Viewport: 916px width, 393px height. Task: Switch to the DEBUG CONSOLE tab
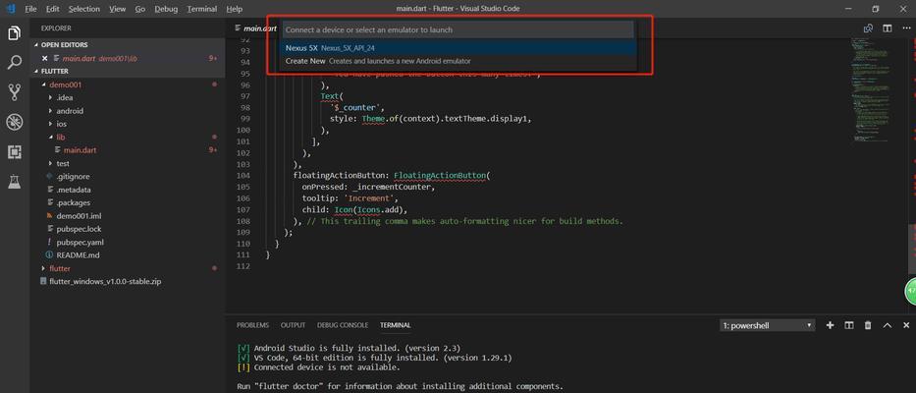coord(343,325)
